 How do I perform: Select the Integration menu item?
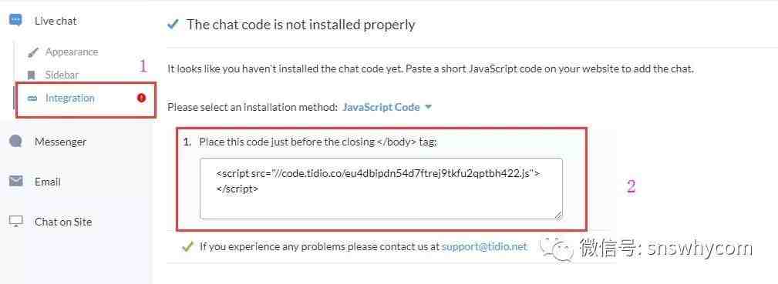(69, 99)
